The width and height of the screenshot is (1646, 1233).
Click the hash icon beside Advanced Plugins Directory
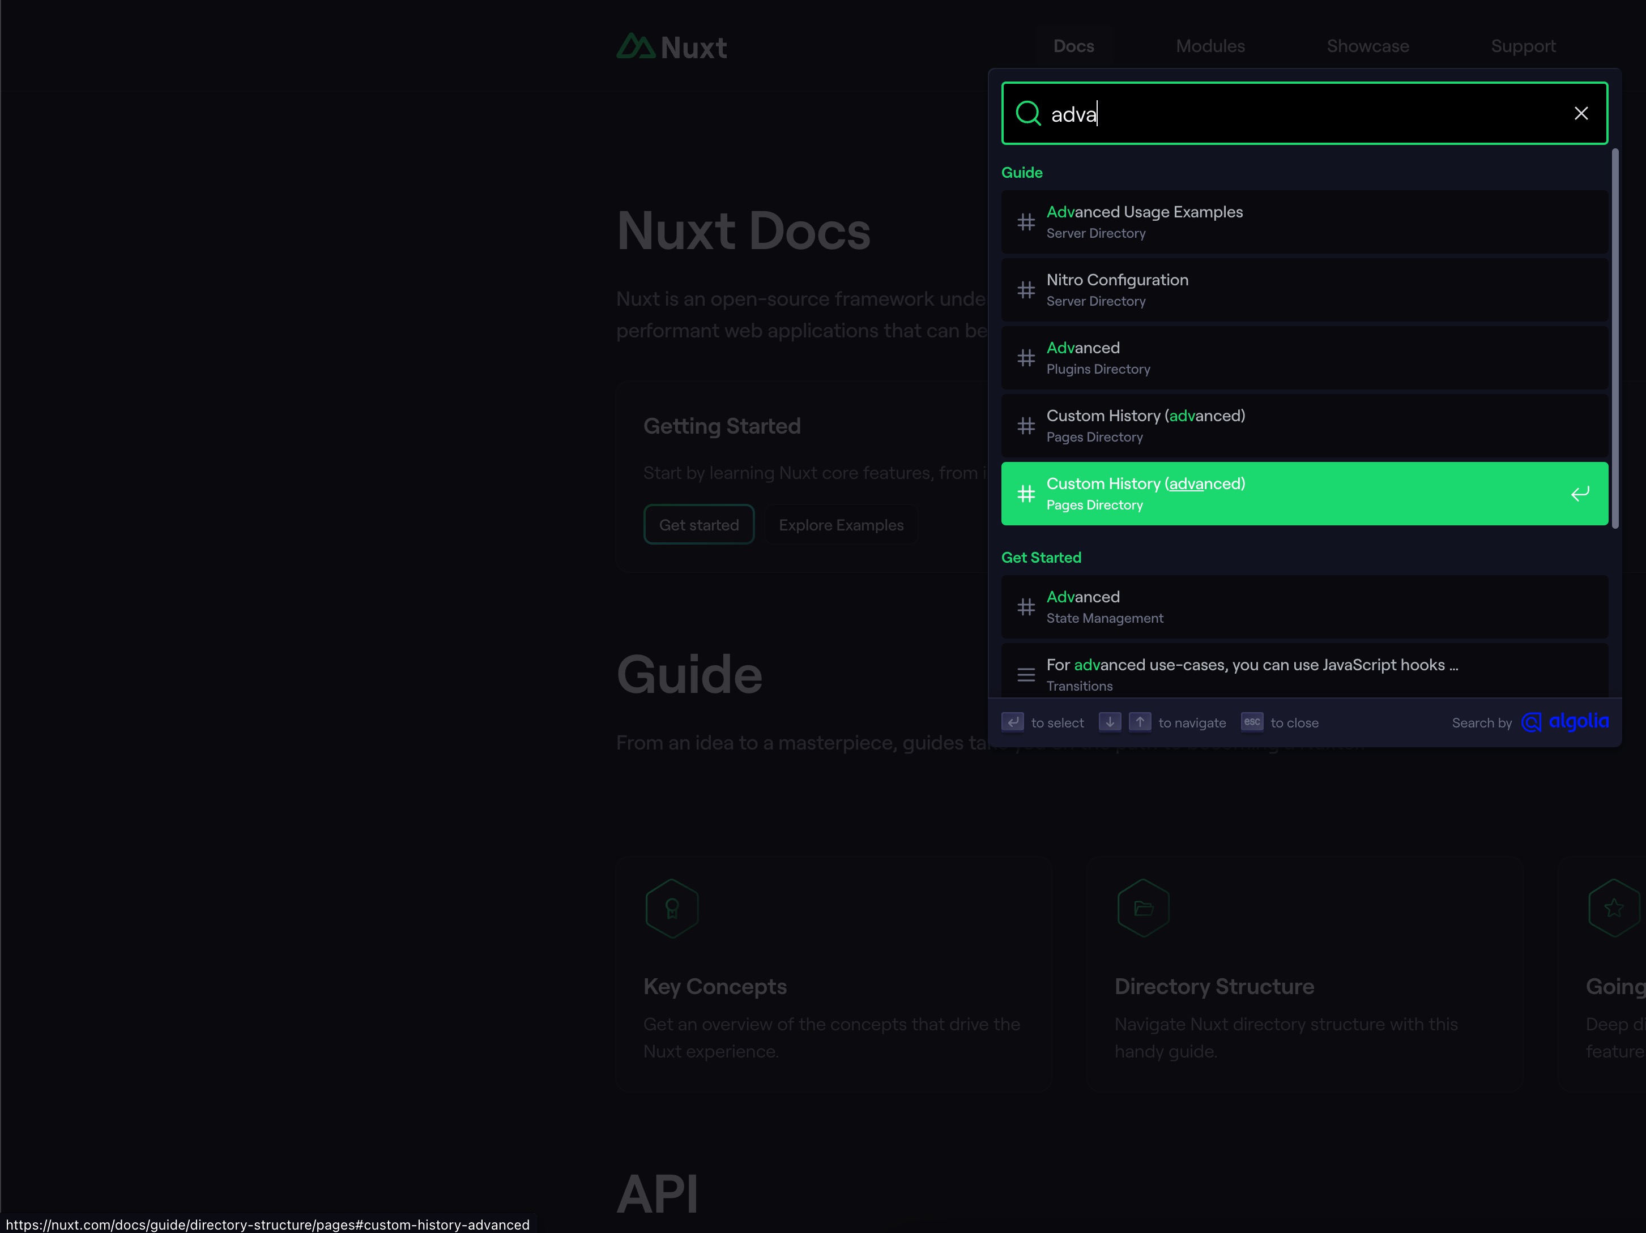[x=1026, y=358]
